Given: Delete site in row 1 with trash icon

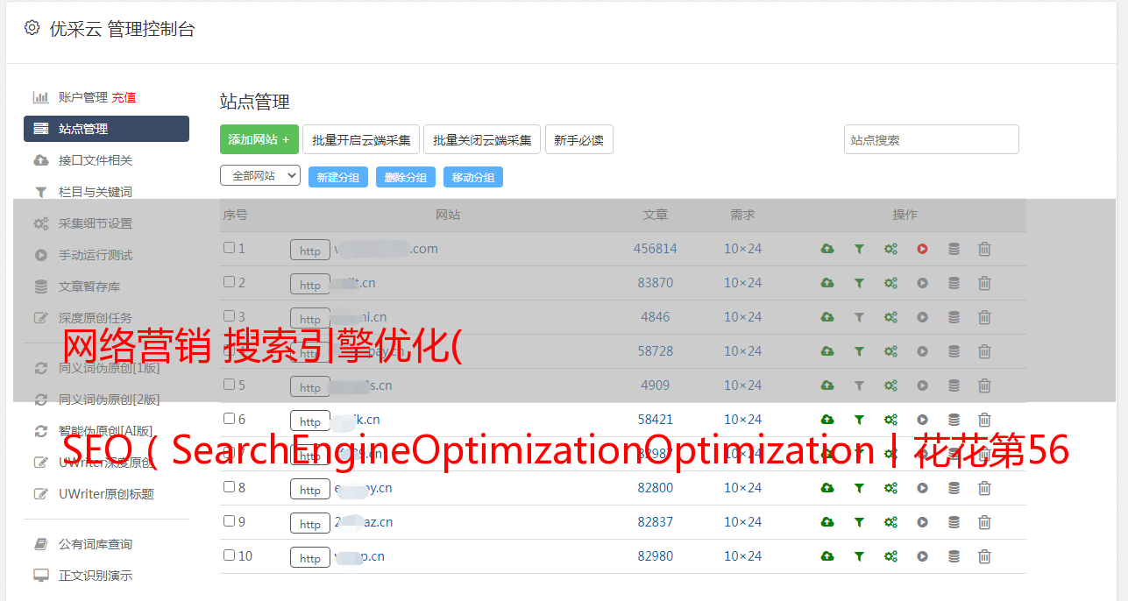Looking at the screenshot, I should coord(984,249).
